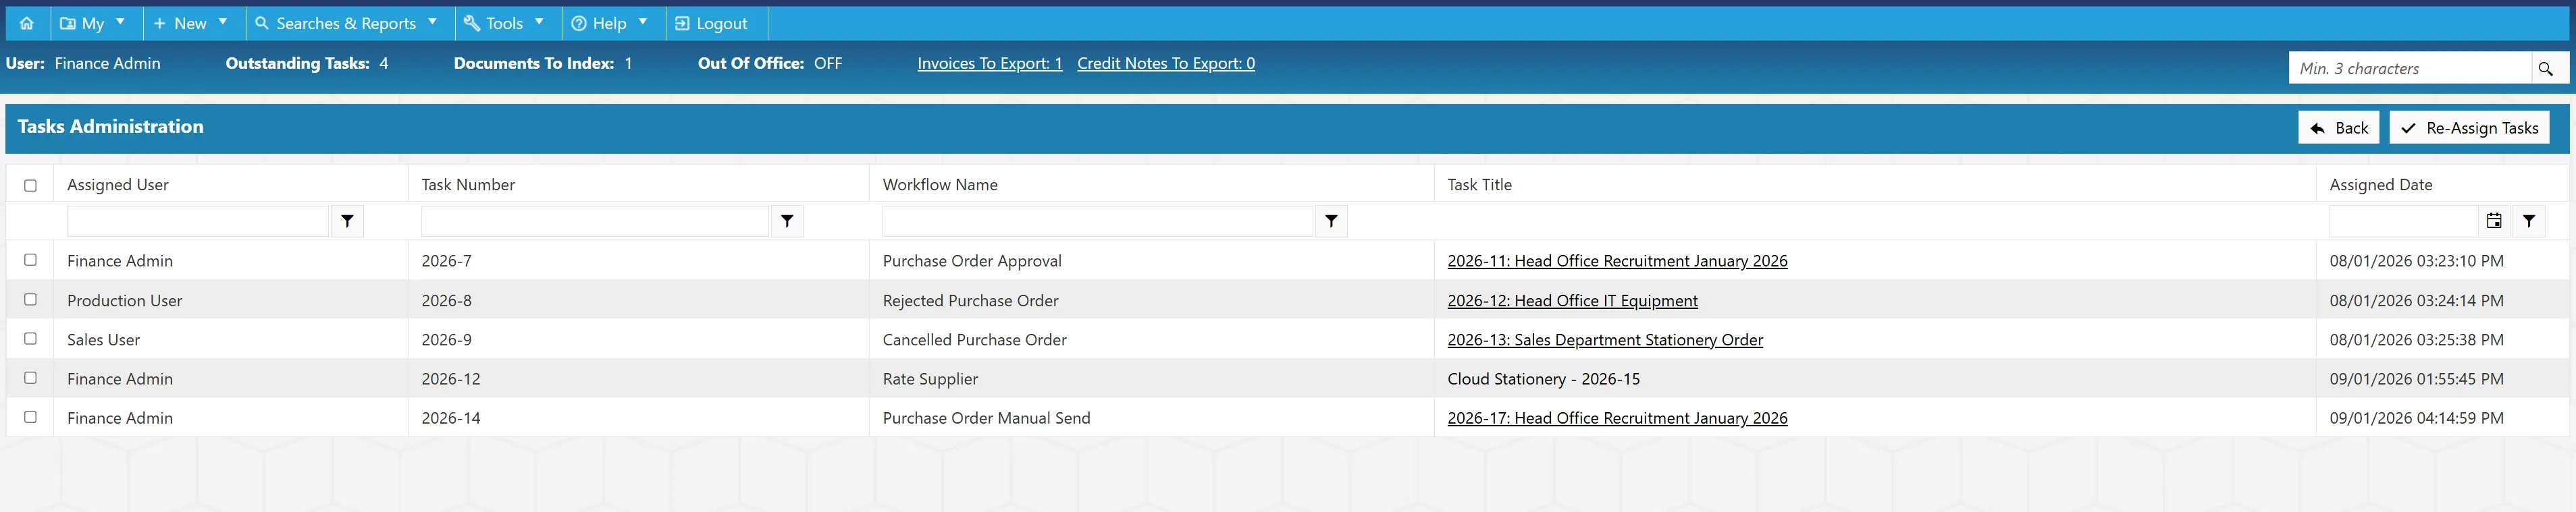Viewport: 2576px width, 512px height.
Task: Click date 09/01/2026 04:14:59 PM
Action: tap(2416, 418)
